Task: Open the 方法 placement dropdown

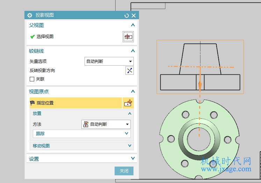Action: pos(106,124)
